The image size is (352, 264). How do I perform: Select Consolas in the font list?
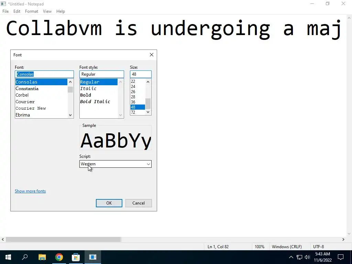[41, 82]
